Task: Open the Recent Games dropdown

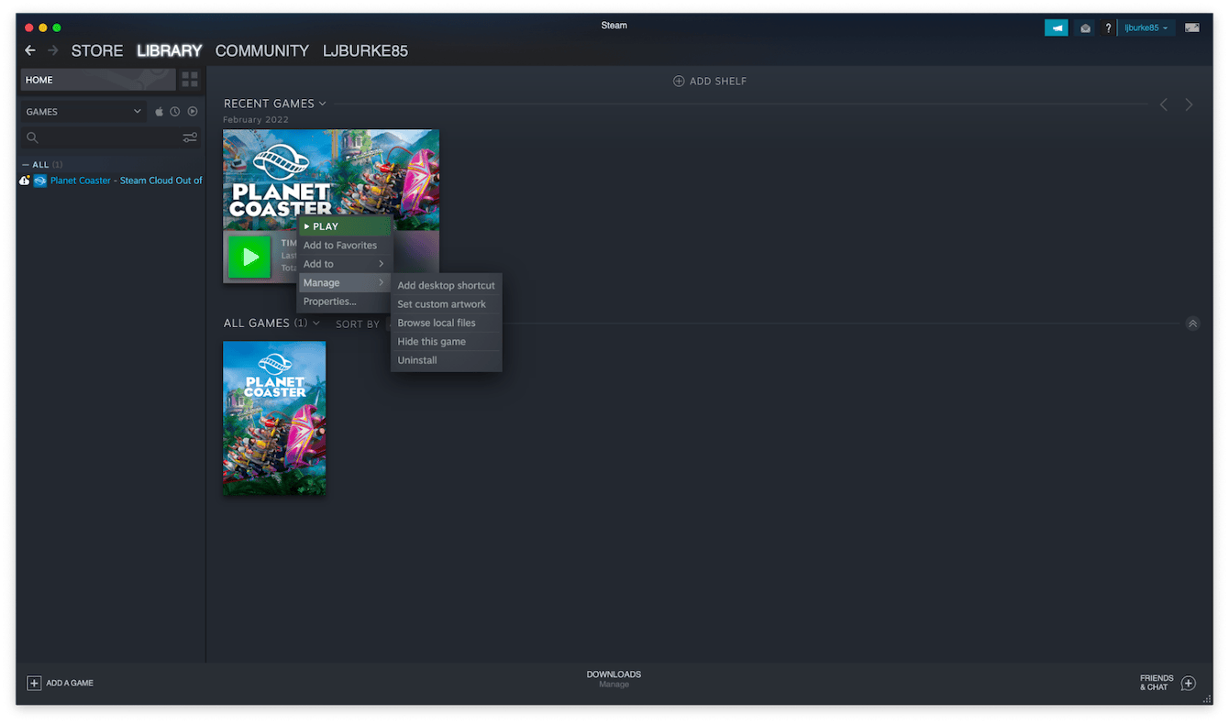Action: pos(320,103)
